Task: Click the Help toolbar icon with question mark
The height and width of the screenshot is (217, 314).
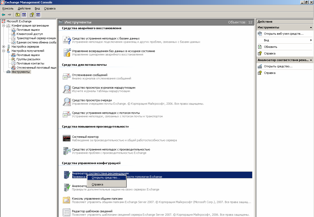Action: (x=32, y=15)
